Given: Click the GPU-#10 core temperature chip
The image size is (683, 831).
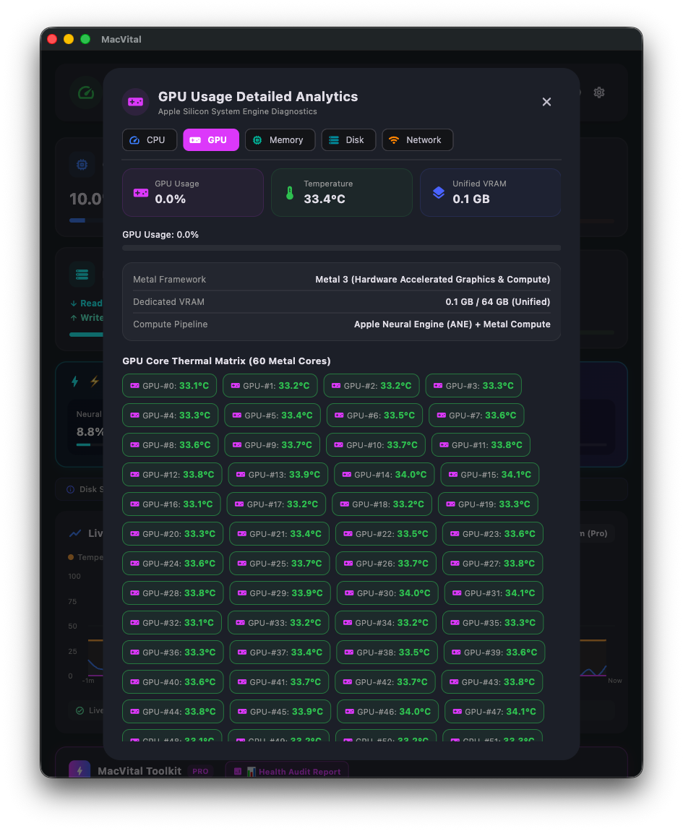Looking at the screenshot, I should (375, 444).
